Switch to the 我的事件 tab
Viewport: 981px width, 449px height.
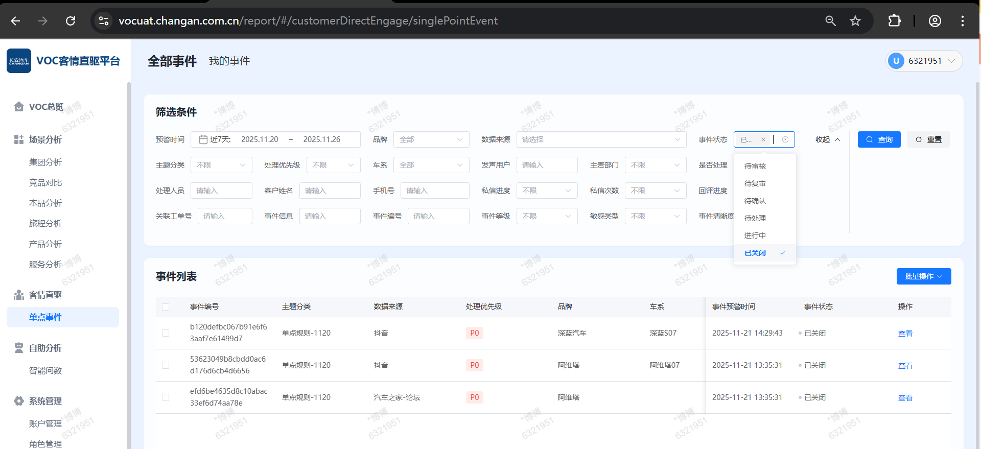(229, 61)
